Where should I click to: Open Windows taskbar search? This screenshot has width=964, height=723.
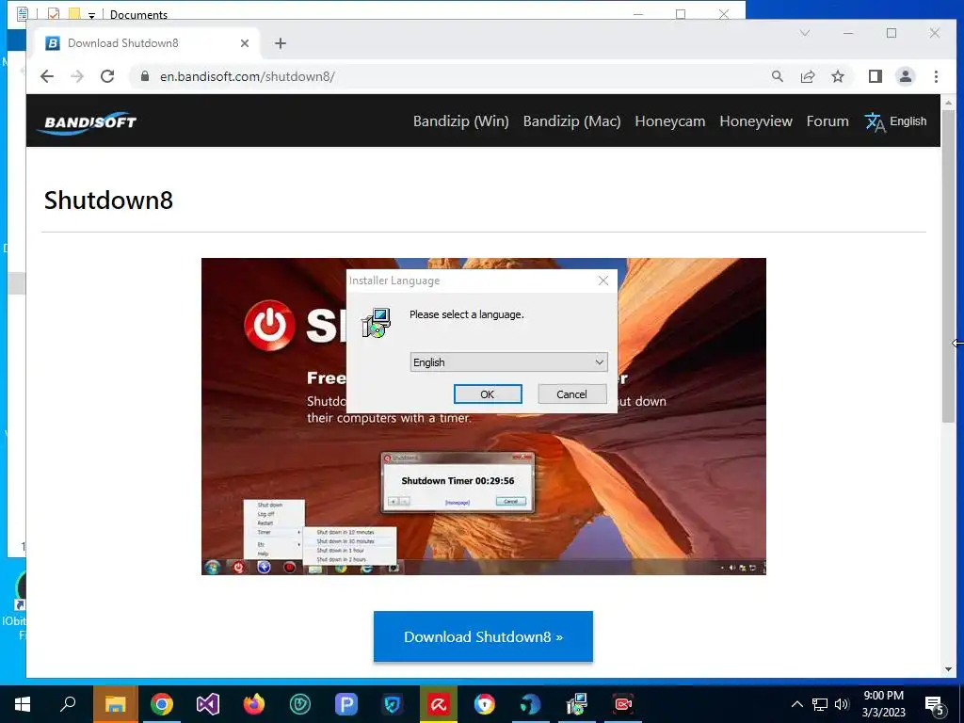coord(68,704)
